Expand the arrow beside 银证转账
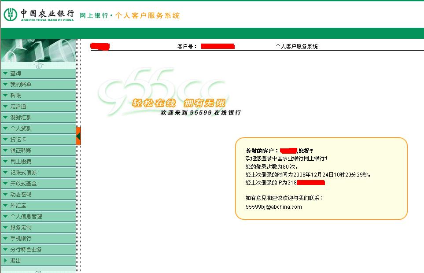Screen dimensions: 424x273 5,150
